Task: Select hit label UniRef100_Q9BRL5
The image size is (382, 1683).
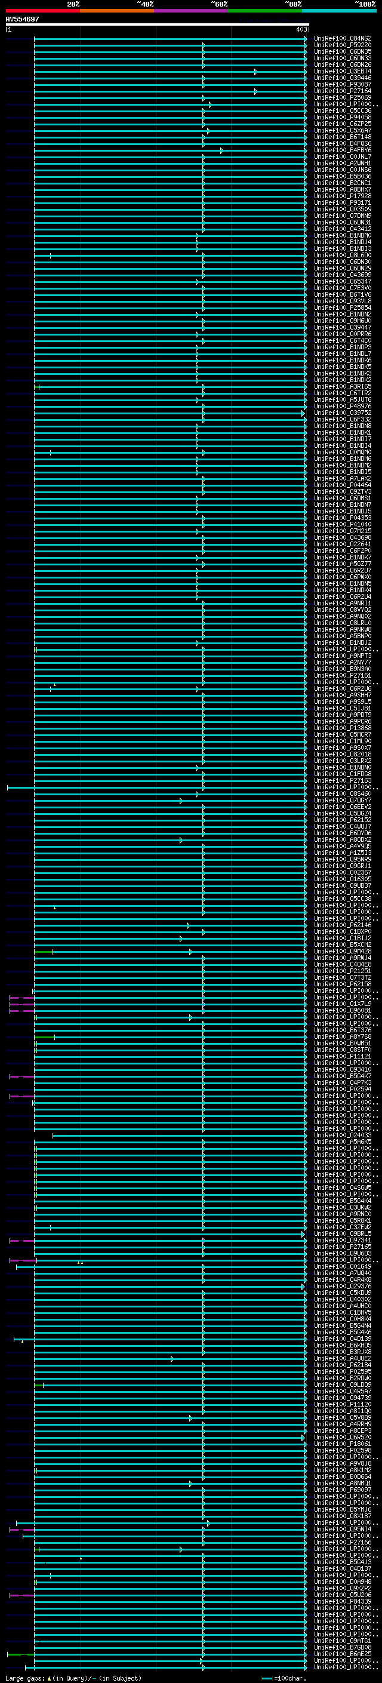Action: point(343,1233)
